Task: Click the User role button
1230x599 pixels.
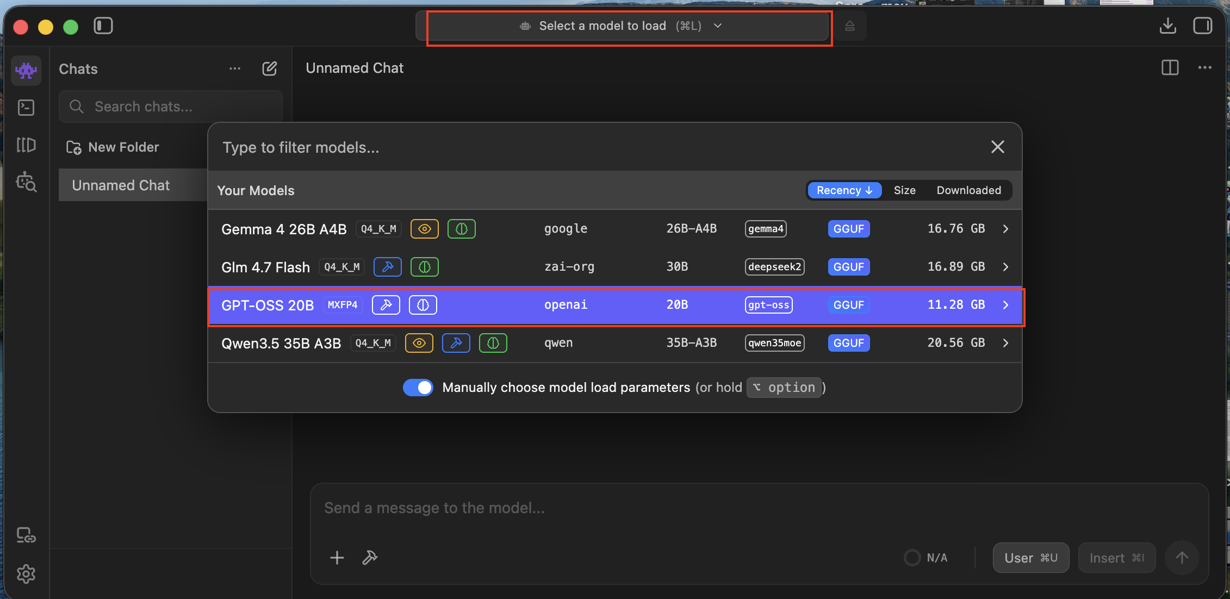Action: tap(1031, 558)
